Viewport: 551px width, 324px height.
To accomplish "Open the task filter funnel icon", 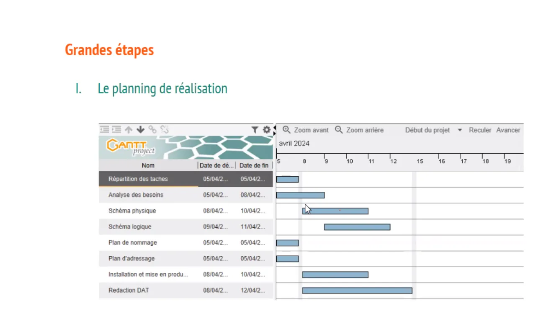I will click(x=255, y=130).
